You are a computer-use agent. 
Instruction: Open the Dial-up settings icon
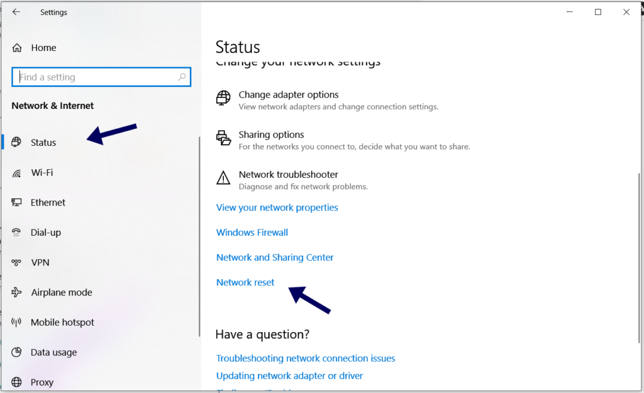tap(17, 233)
